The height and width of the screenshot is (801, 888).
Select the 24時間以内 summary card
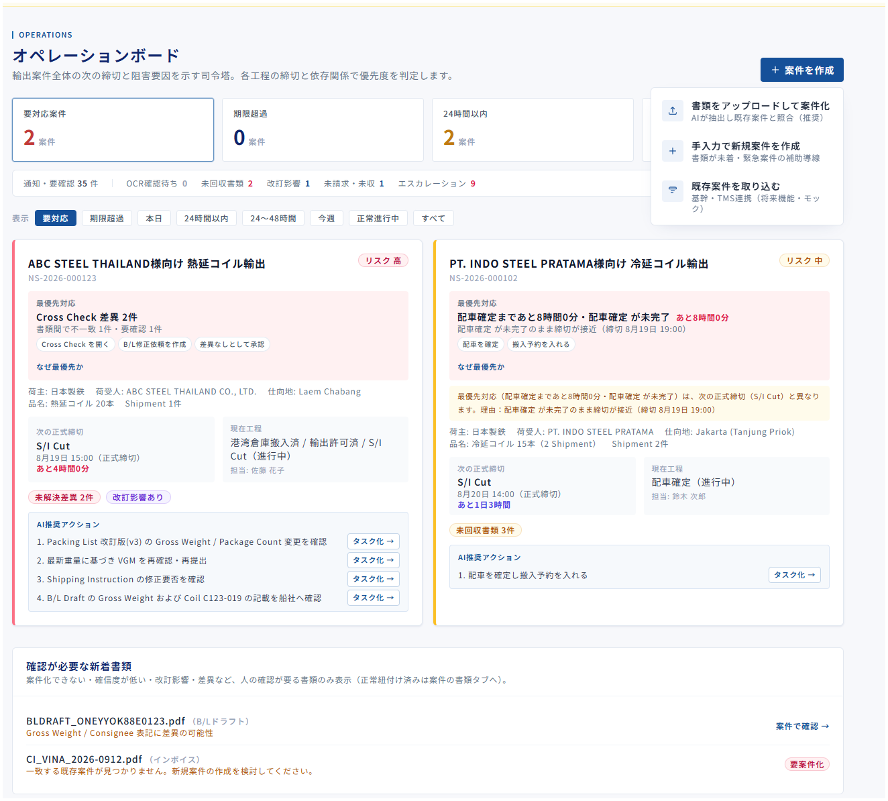pyautogui.click(x=533, y=130)
